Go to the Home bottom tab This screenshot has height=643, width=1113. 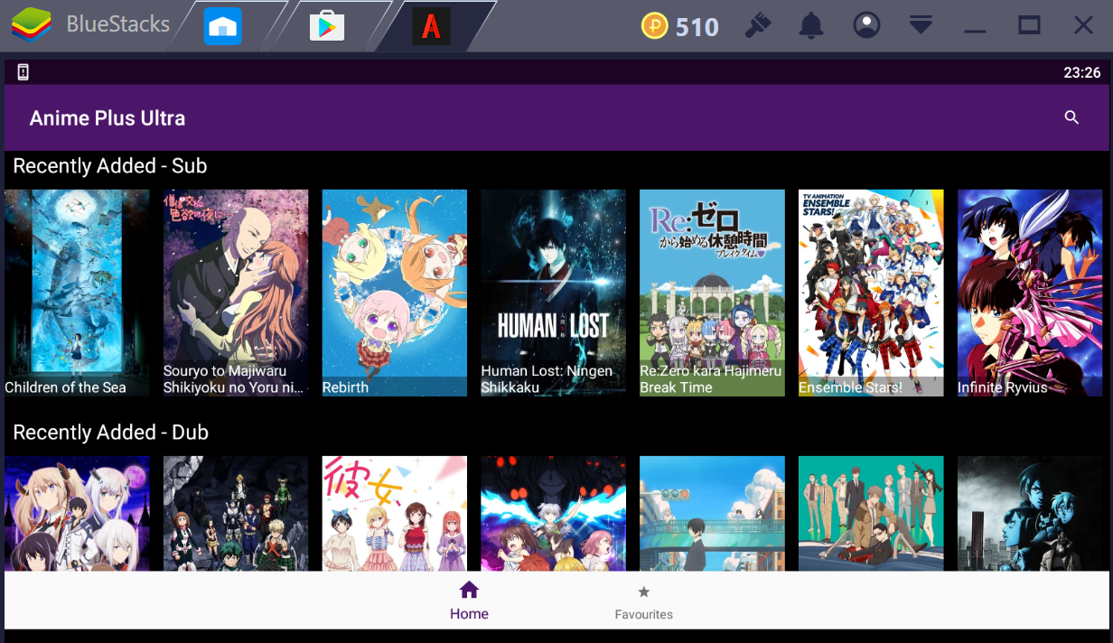click(x=469, y=601)
